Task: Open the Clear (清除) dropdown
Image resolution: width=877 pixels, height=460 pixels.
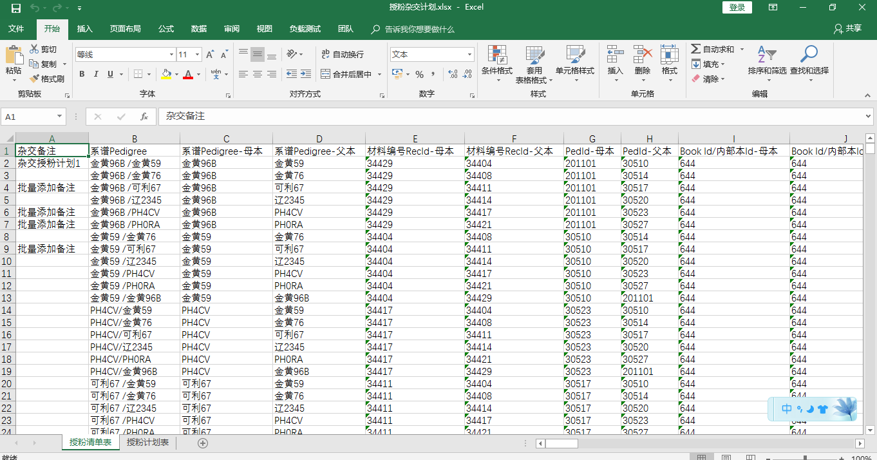Action: [722, 79]
